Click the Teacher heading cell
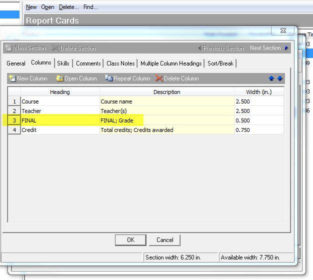Image resolution: width=313 pixels, height=280 pixels. point(60,111)
